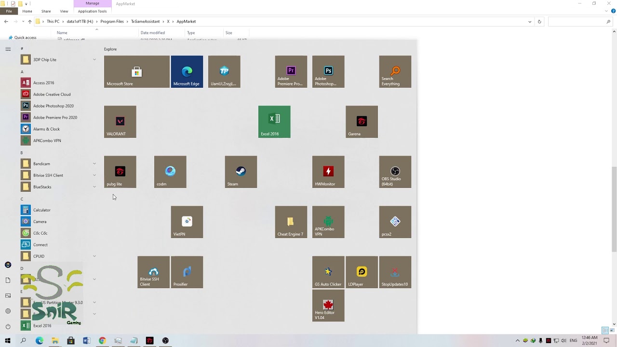Open the Hero Editor V1.04 tile
The image size is (617, 347).
328,306
